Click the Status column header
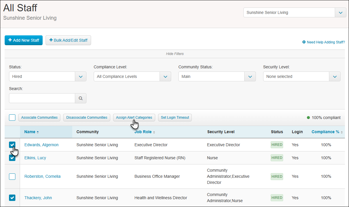Viewport: 349px width, 207px height. 277,132
